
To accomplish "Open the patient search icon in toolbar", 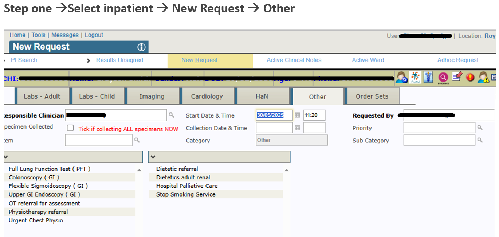I will click(402, 77).
